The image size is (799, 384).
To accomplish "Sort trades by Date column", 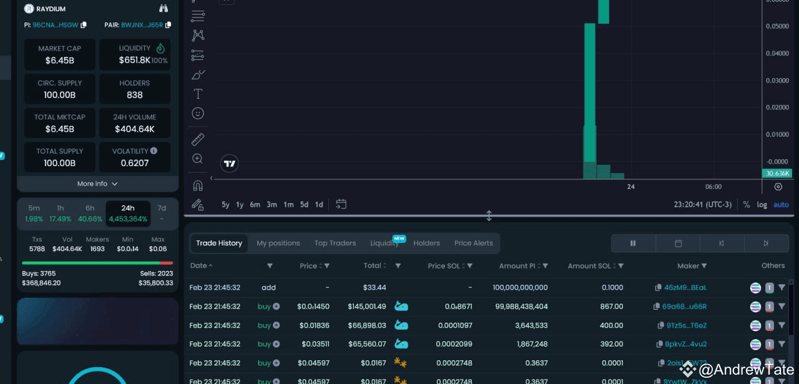I will (x=202, y=265).
